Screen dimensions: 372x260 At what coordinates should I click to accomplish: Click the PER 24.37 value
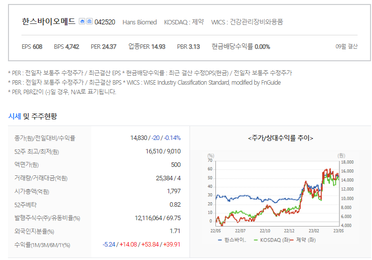(x=104, y=47)
